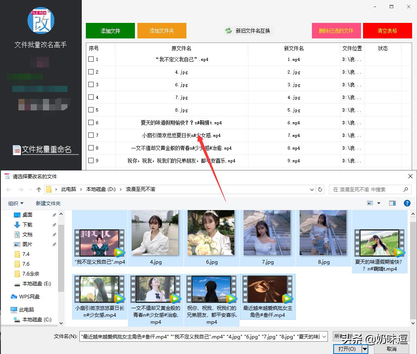Open the view options dropdown arrow

coord(379,203)
